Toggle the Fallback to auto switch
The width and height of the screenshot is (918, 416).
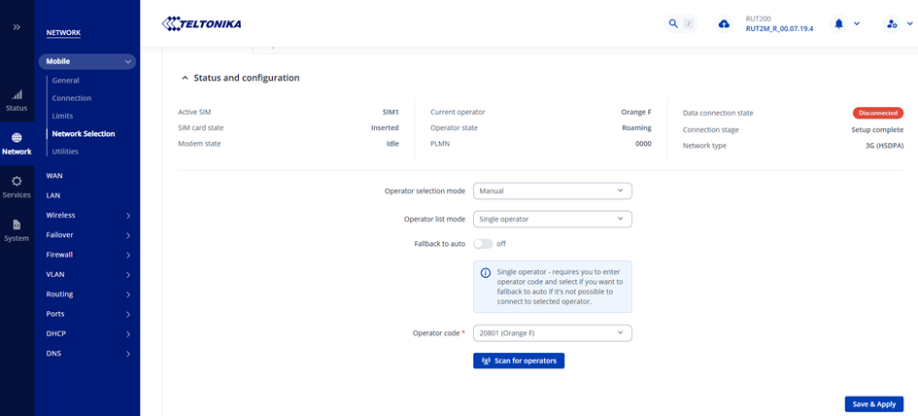pos(483,243)
